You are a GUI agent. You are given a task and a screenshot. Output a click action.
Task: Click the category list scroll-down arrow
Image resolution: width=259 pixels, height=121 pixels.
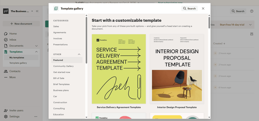(86, 117)
